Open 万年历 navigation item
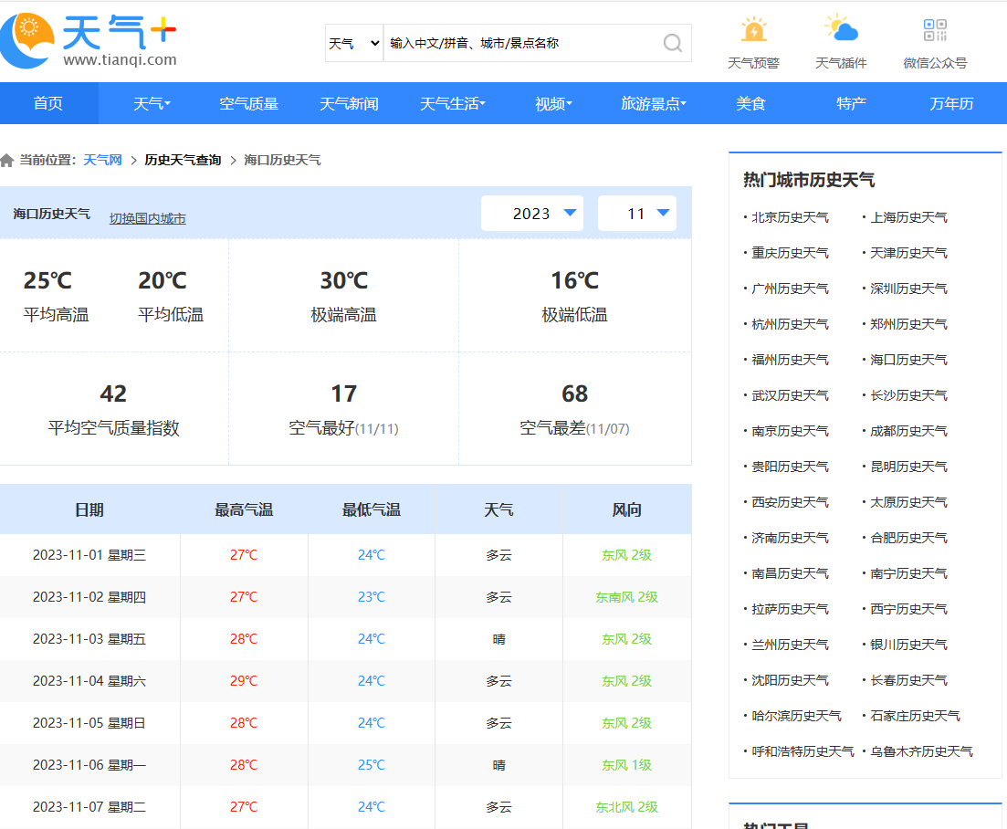This screenshot has width=1007, height=829. tap(951, 103)
